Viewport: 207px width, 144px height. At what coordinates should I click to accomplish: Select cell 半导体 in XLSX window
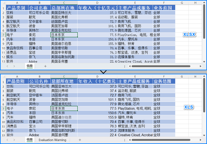tap(17, 30)
